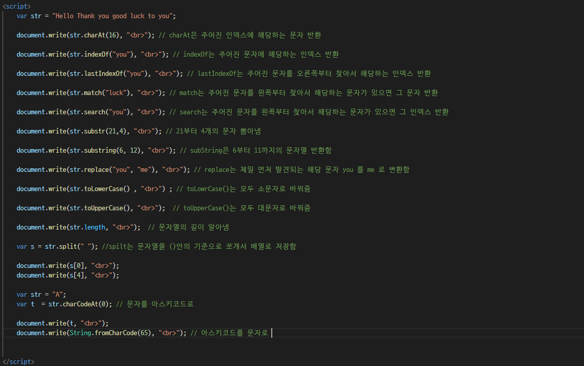Click the str.length property
This screenshot has width=584, height=366.
pyautogui.click(x=88, y=227)
